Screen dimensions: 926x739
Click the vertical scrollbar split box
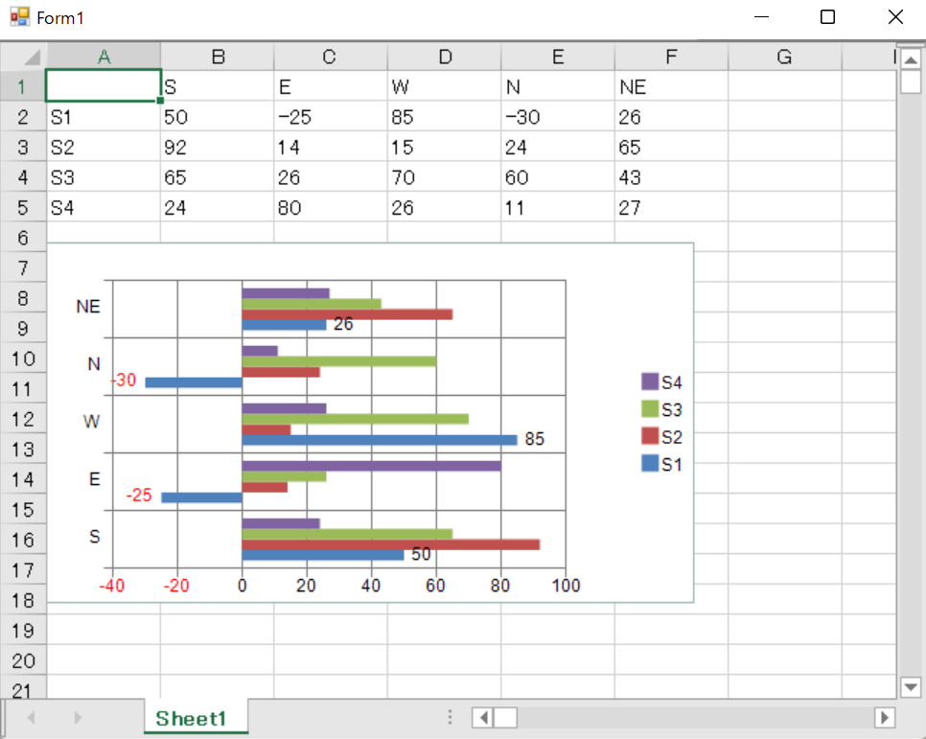[911, 45]
